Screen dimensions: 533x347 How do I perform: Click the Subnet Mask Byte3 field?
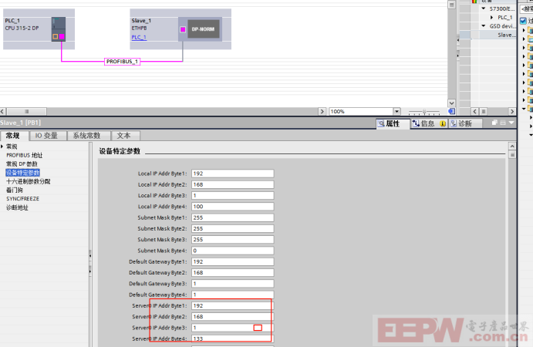232,240
